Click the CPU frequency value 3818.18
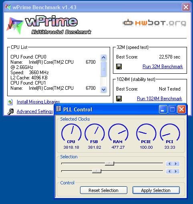 [71, 147]
